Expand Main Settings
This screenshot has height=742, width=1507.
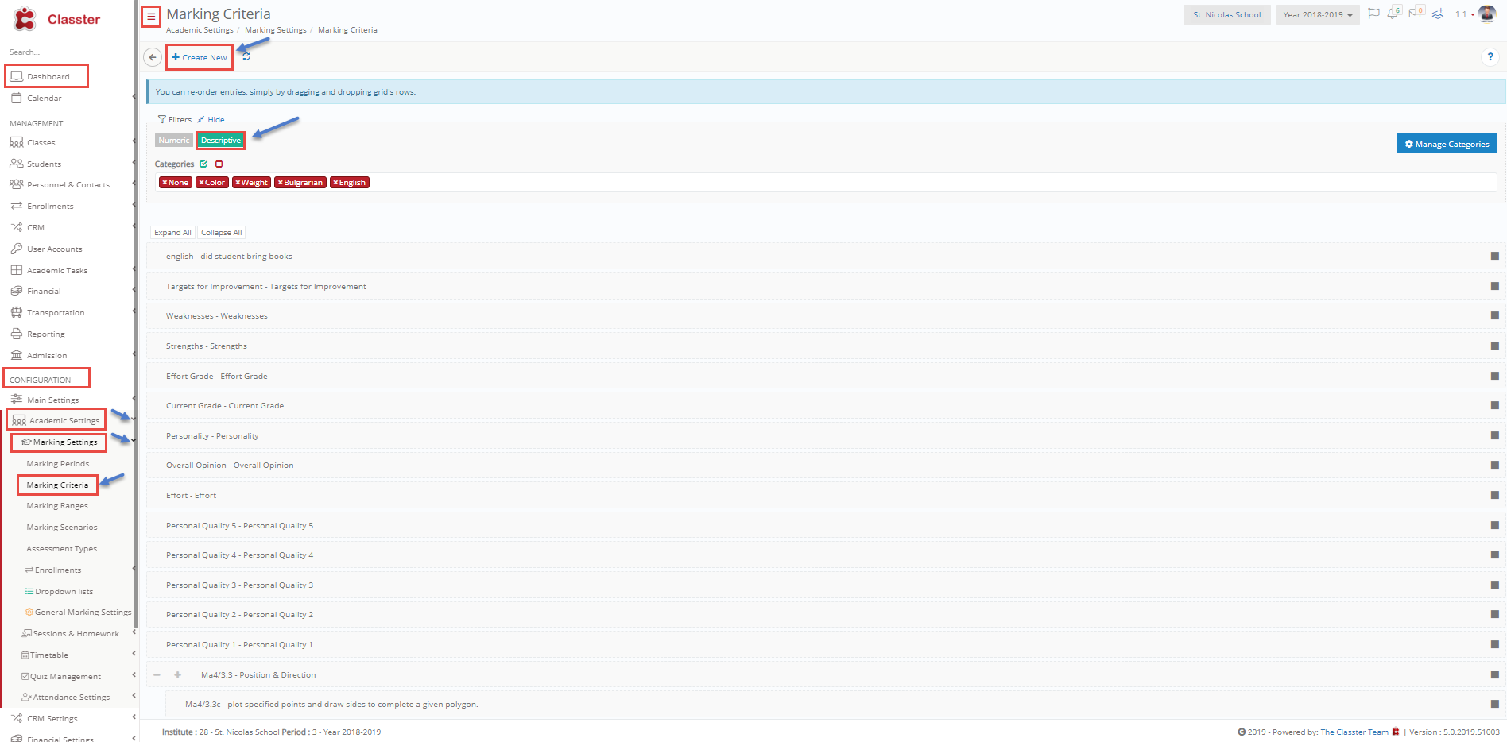52,400
